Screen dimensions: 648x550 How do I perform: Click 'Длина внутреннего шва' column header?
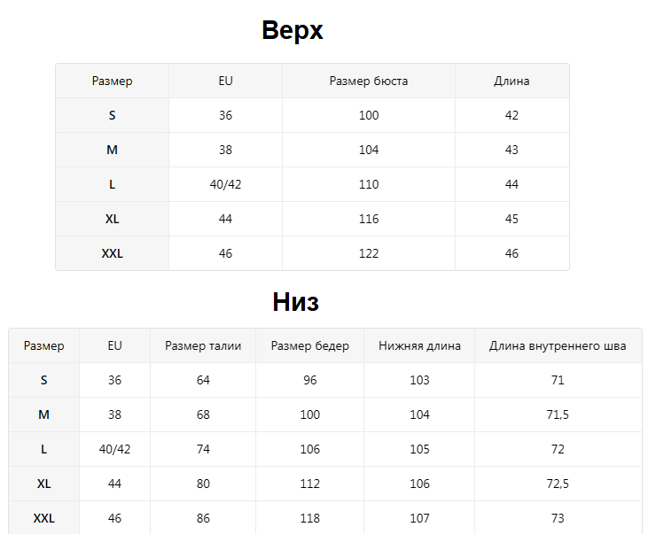click(x=558, y=345)
